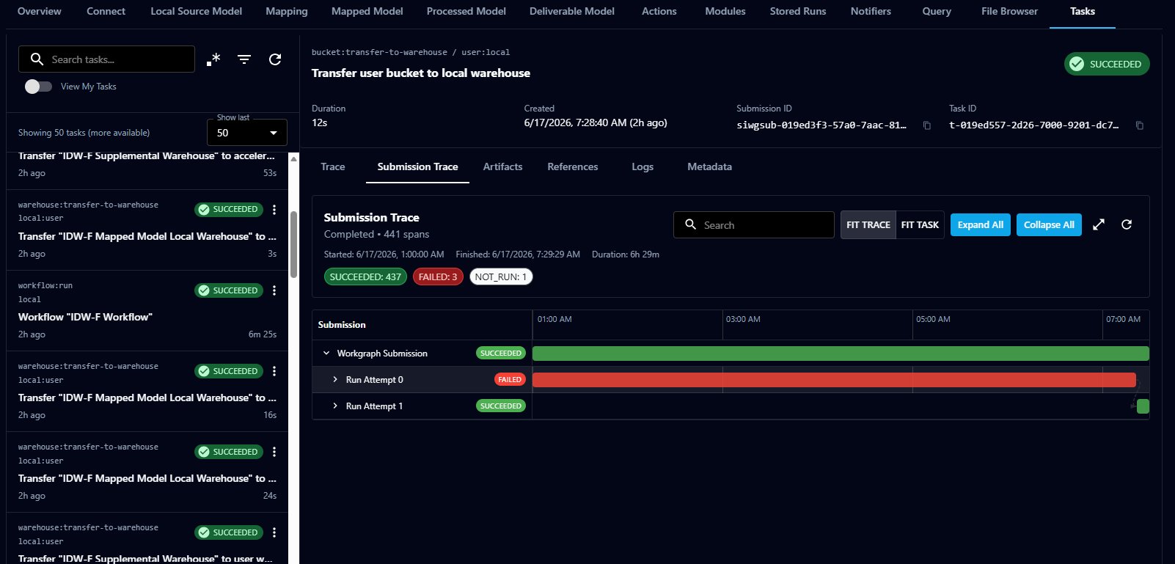Click green Run Attempt 1 timeline bar
Screen dimensions: 1175x564
pos(1143,406)
